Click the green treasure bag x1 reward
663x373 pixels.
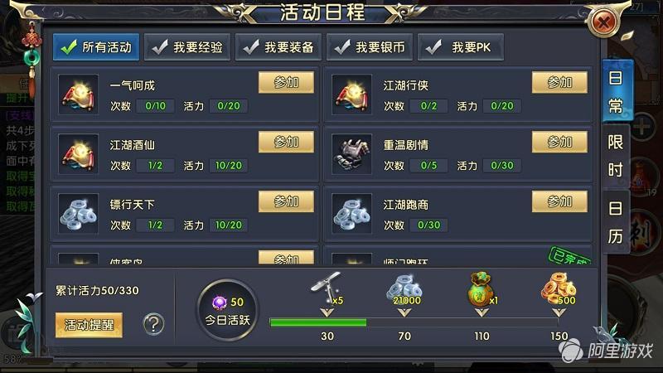pos(482,288)
